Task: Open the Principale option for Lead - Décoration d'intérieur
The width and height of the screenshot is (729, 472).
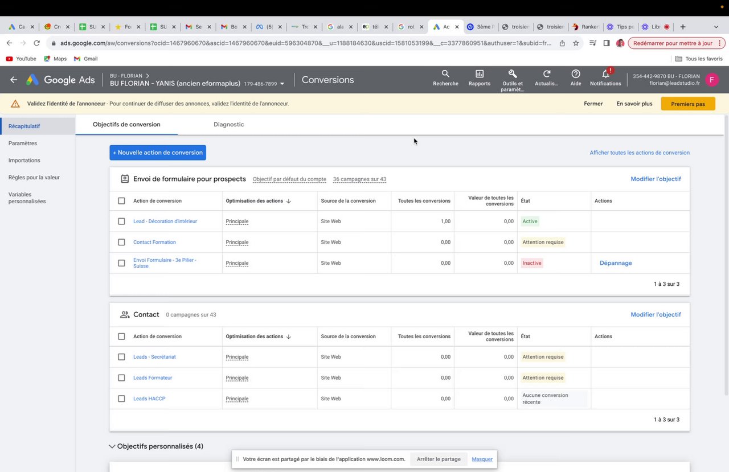Action: click(237, 221)
